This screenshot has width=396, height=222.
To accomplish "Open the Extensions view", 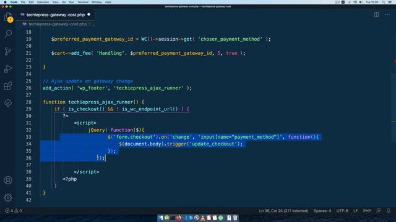I will [x=8, y=86].
